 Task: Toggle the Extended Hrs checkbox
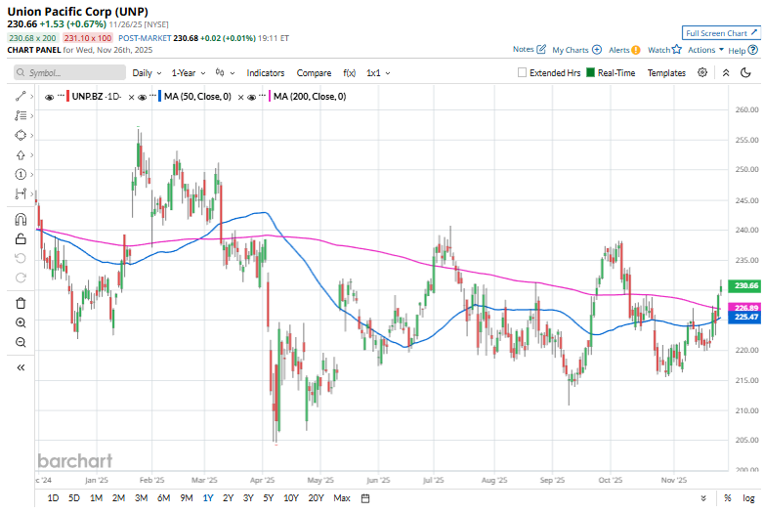pyautogui.click(x=523, y=72)
